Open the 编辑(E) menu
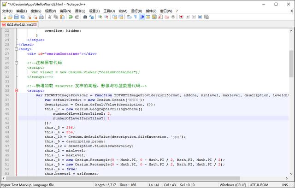Image resolution: width=295 pixels, height=188 pixels. pos(22,11)
